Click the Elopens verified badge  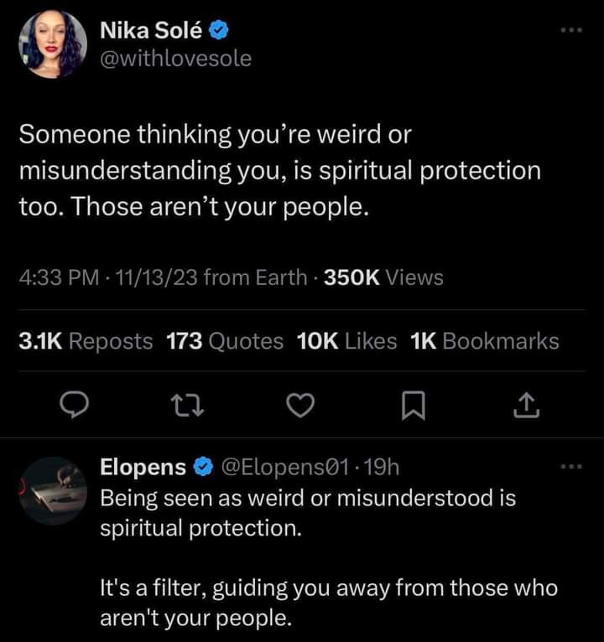(x=204, y=468)
